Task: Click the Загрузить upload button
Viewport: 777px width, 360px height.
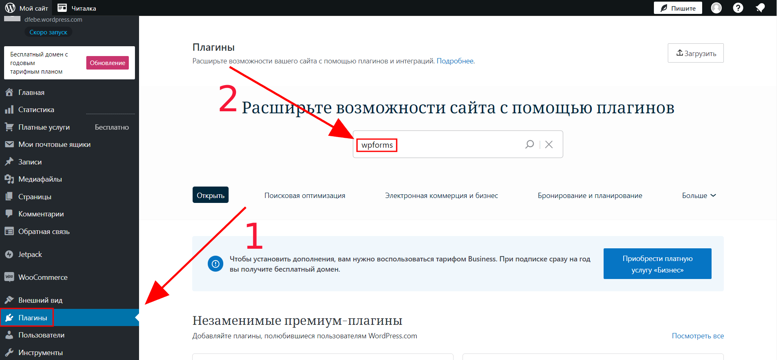Action: [x=696, y=53]
